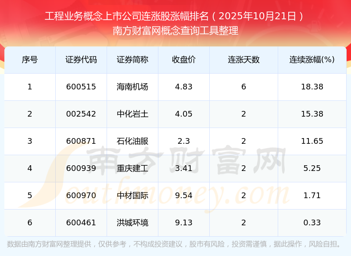This screenshot has width=351, height=256.
Task: Click closing price 2.3
Action: (184, 141)
